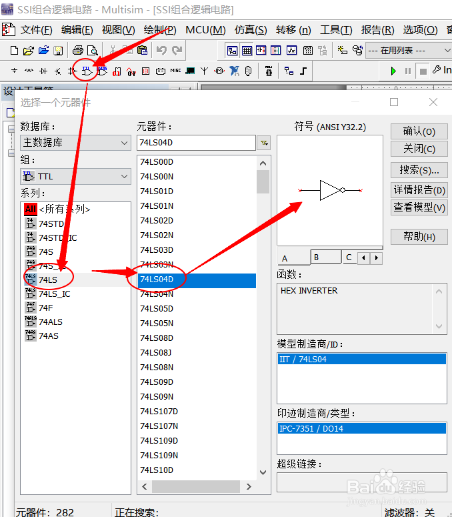Click component list down arrow

point(263,472)
